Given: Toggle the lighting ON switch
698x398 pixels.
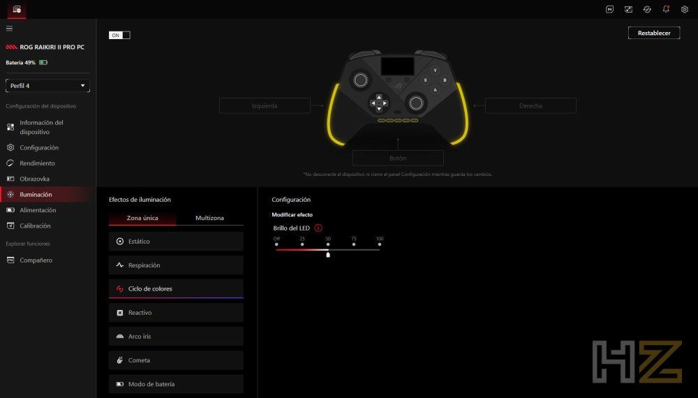Looking at the screenshot, I should point(119,35).
